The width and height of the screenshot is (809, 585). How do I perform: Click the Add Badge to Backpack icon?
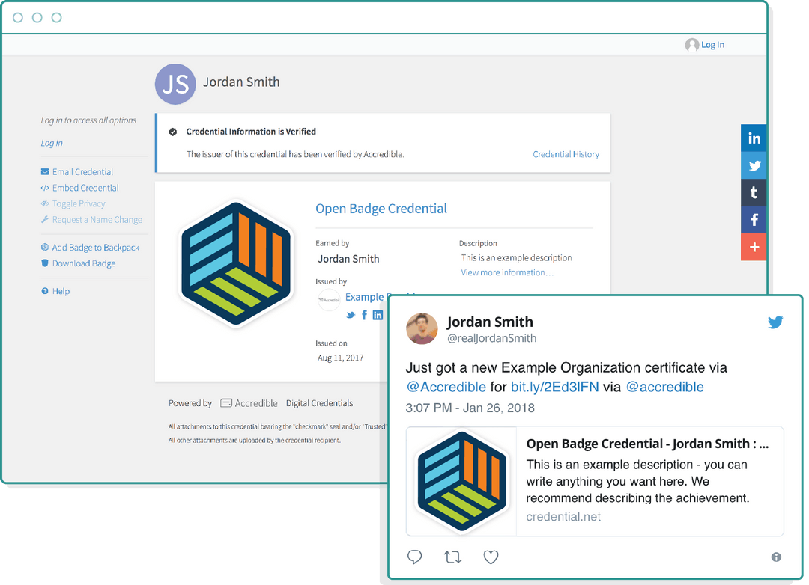[x=45, y=248]
